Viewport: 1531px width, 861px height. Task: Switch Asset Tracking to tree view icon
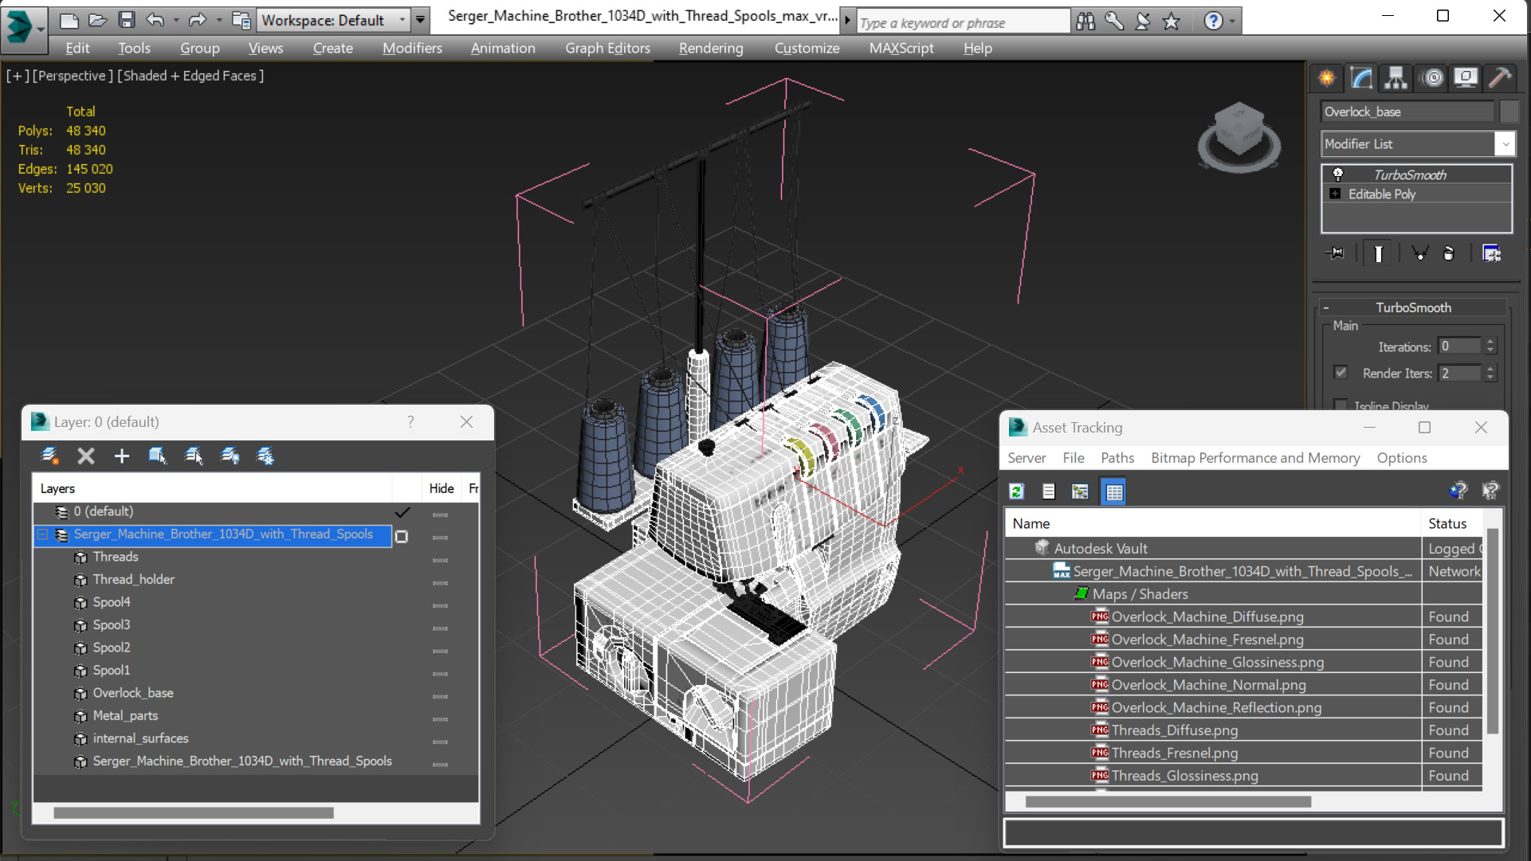click(1080, 491)
